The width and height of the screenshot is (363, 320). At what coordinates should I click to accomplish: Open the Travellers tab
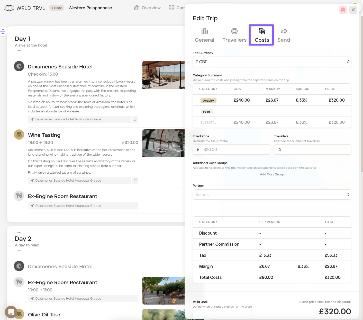(x=234, y=35)
